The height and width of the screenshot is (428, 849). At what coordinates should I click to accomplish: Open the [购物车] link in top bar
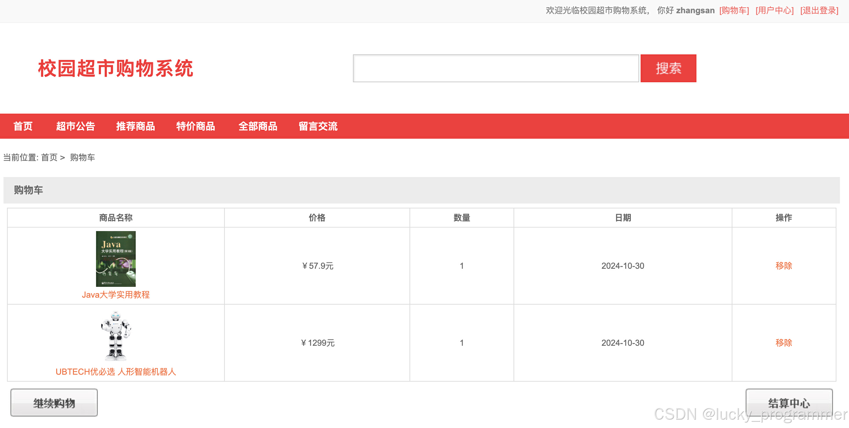(x=734, y=10)
